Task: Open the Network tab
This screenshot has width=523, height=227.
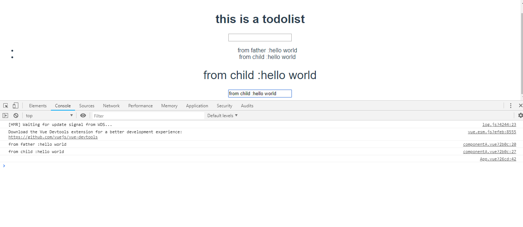Action: click(x=111, y=105)
